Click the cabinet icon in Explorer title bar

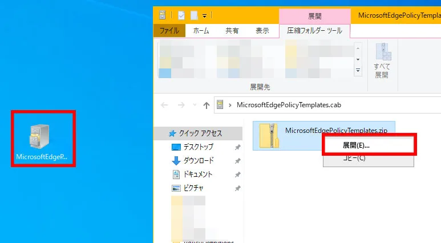point(162,15)
